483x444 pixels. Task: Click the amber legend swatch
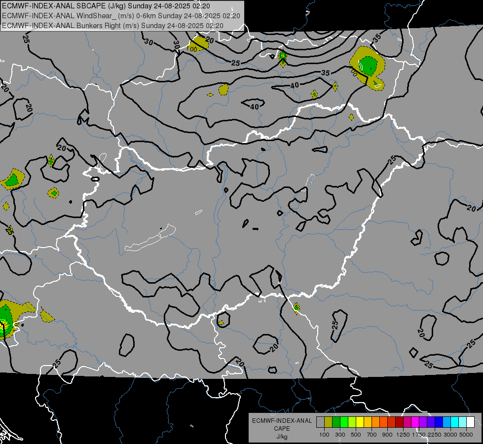coord(368,422)
